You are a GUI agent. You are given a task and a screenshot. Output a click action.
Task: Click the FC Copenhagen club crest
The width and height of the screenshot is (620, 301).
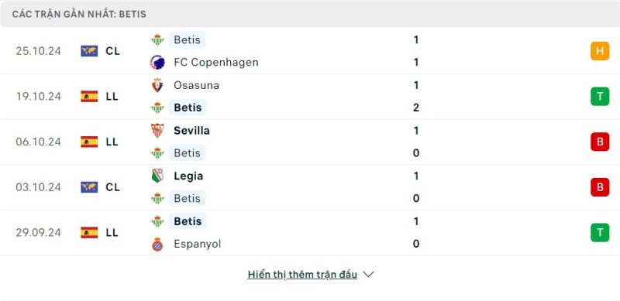157,63
